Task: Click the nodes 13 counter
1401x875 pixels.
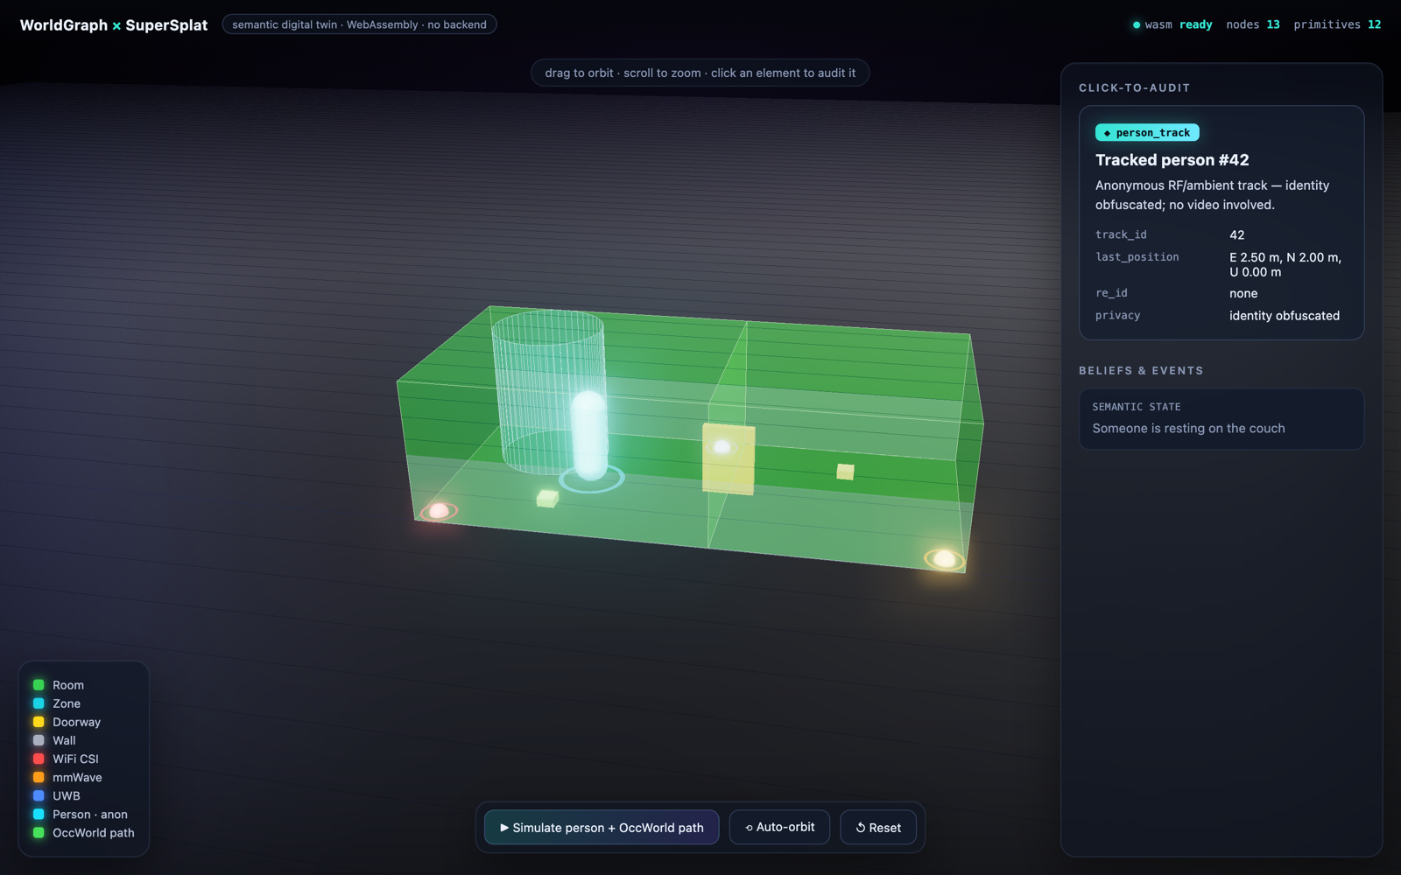Action: 1253,24
